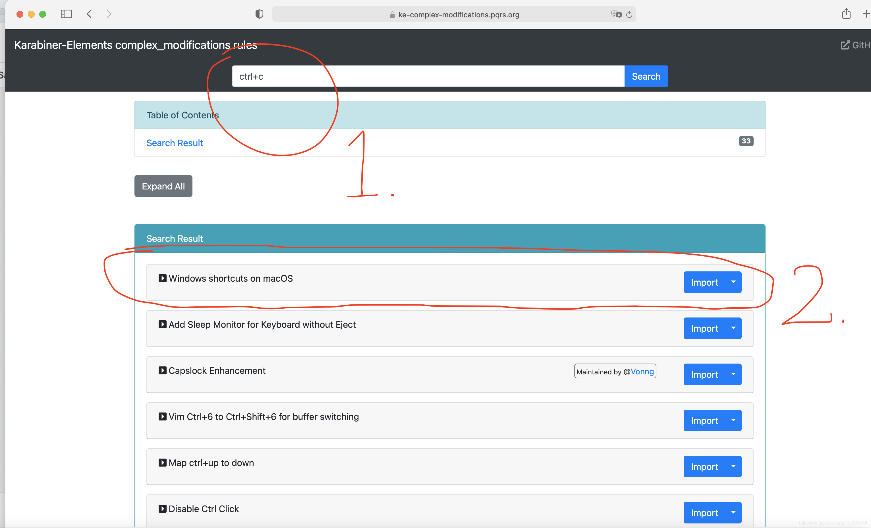This screenshot has height=528, width=871.
Task: Click the translate page icon
Action: pyautogui.click(x=616, y=14)
